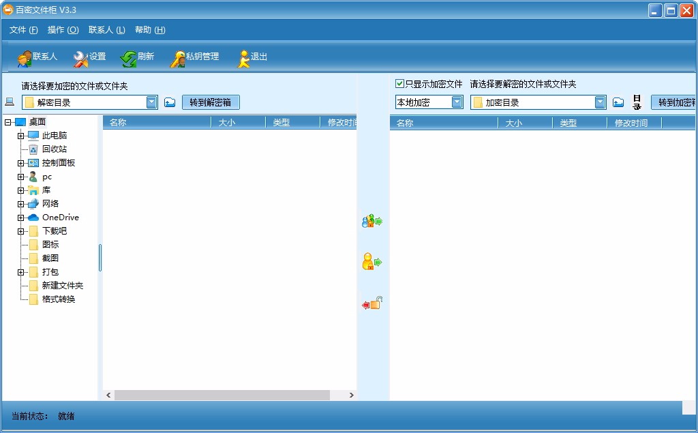Image resolution: width=698 pixels, height=433 pixels.
Task: Open the 文件 (F) menu
Action: point(24,30)
